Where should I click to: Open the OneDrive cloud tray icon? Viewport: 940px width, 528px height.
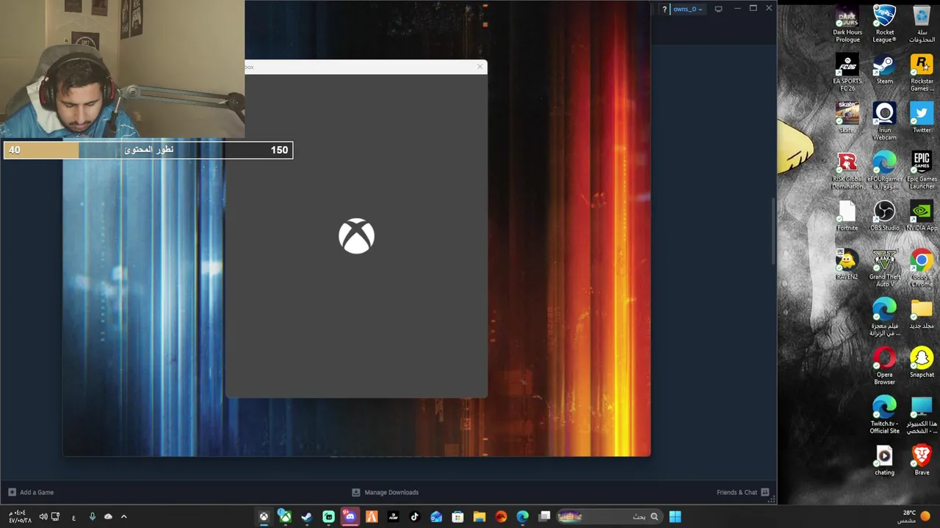click(108, 516)
